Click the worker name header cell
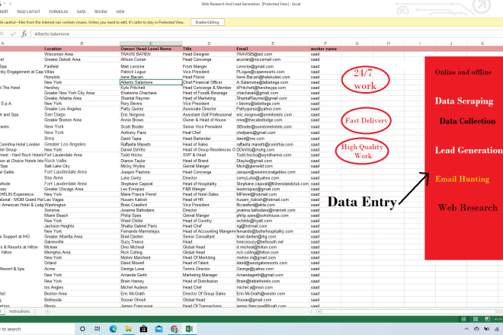The width and height of the screenshot is (503, 335). [325, 49]
